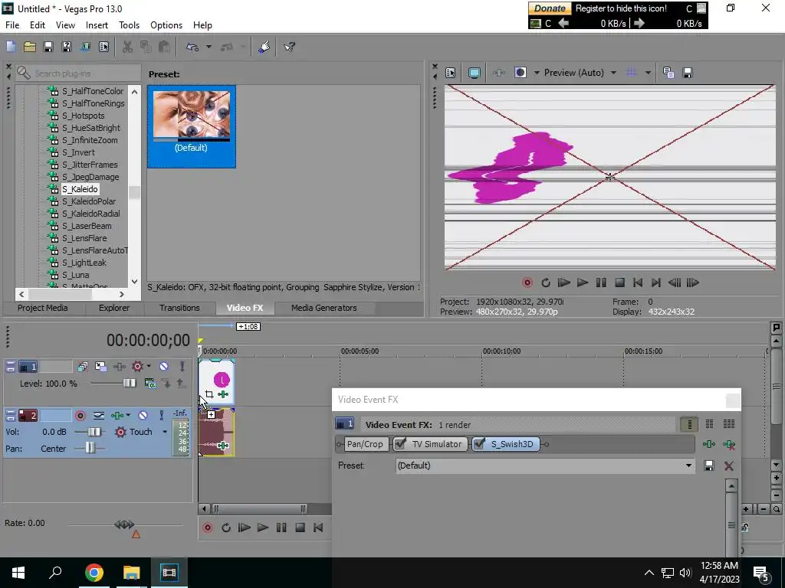785x588 pixels.
Task: Click the Interactive Tutorials toolbar icon
Action: tap(264, 47)
